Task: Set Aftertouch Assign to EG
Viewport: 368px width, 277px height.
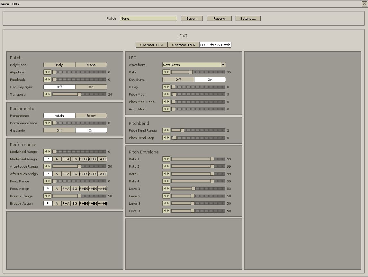Action: pos(75,174)
